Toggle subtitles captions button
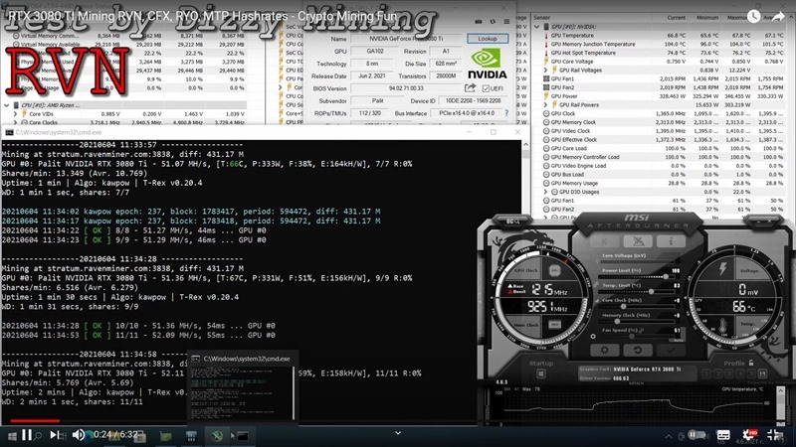Viewport: 796px width, 447px height. 723,435
